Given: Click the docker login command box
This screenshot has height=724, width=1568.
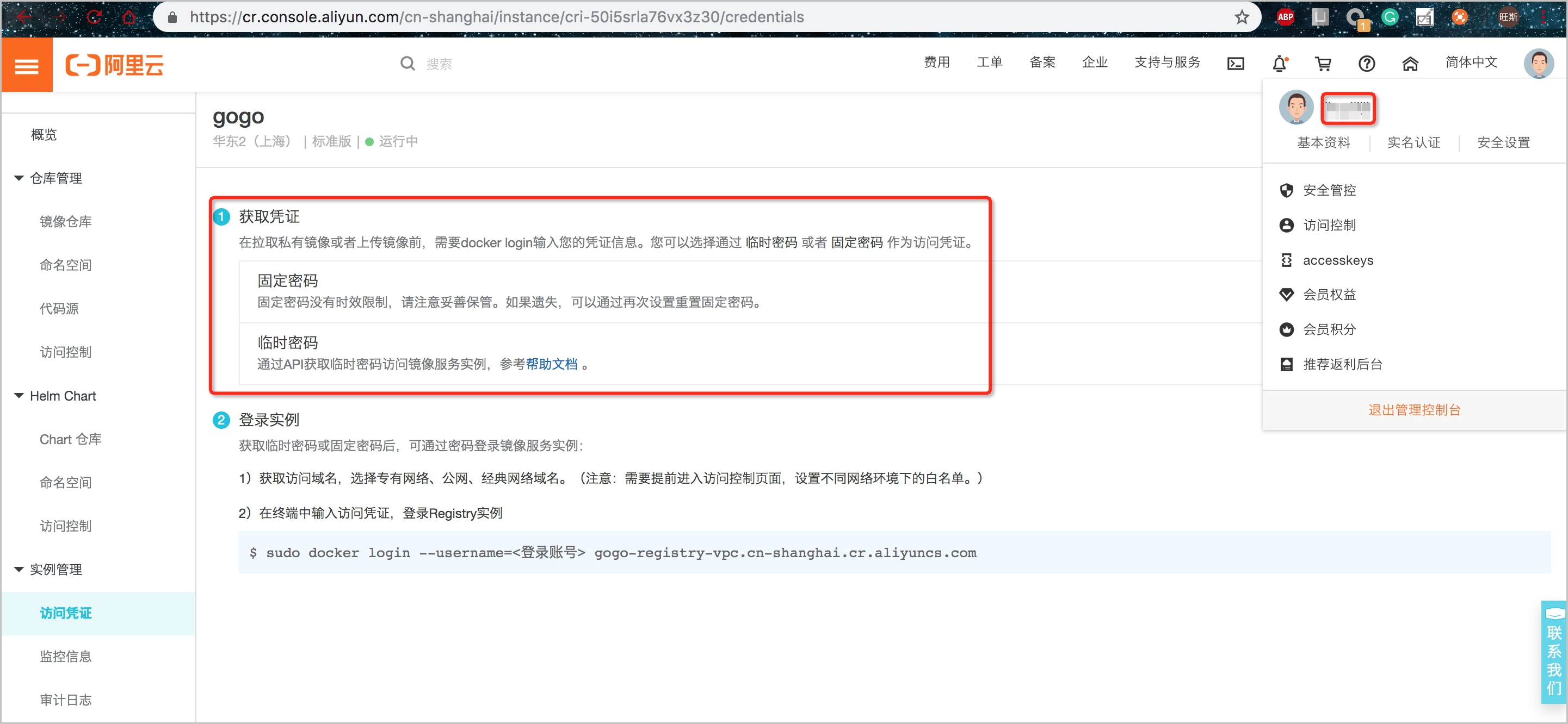Looking at the screenshot, I should tap(894, 553).
